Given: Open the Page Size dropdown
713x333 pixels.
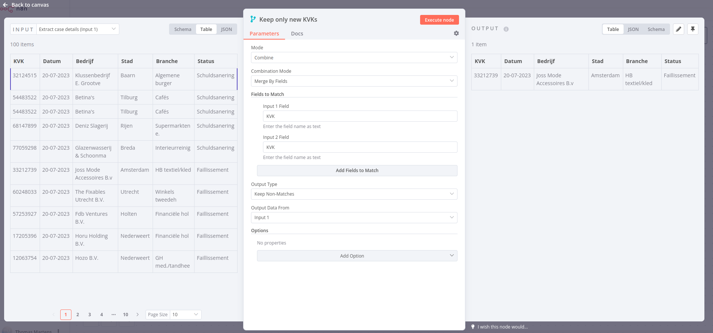Looking at the screenshot, I should pos(185,315).
